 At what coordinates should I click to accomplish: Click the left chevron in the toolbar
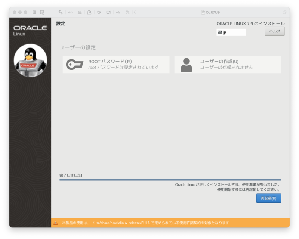(x=135, y=12)
